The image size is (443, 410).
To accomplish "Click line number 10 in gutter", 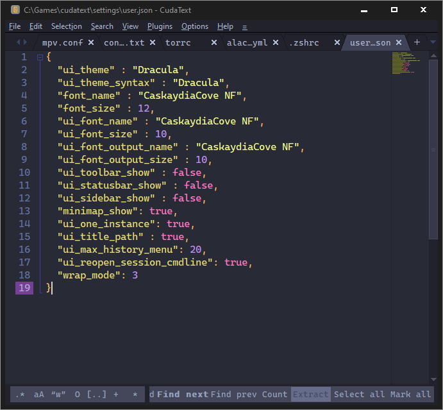I will tap(24, 173).
